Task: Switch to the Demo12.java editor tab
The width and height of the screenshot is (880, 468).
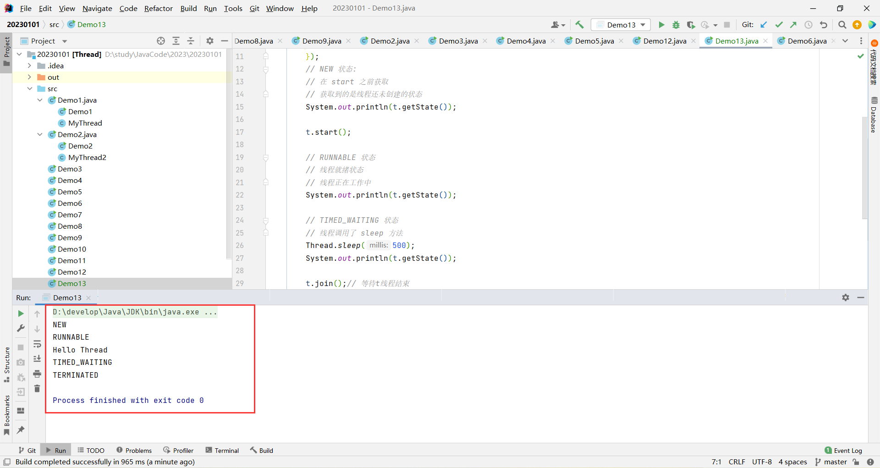Action: pyautogui.click(x=665, y=41)
